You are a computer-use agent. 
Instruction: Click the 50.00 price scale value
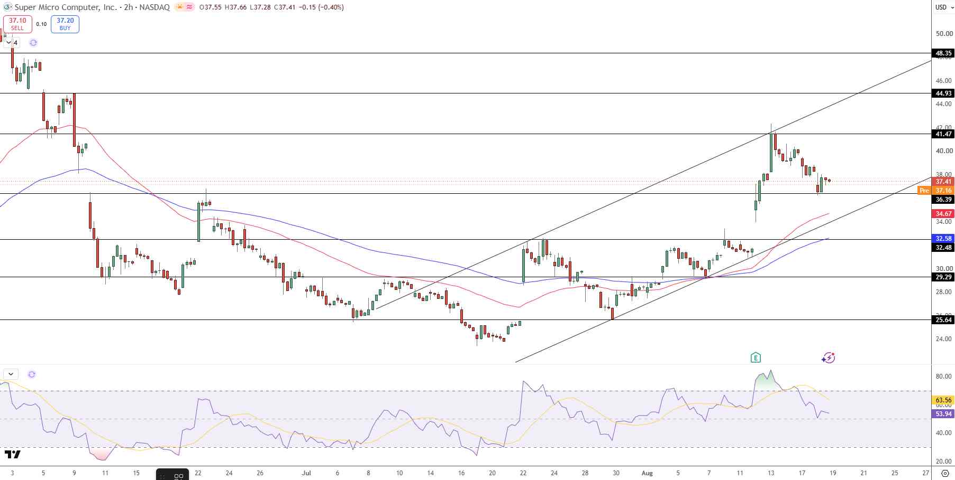click(x=944, y=34)
